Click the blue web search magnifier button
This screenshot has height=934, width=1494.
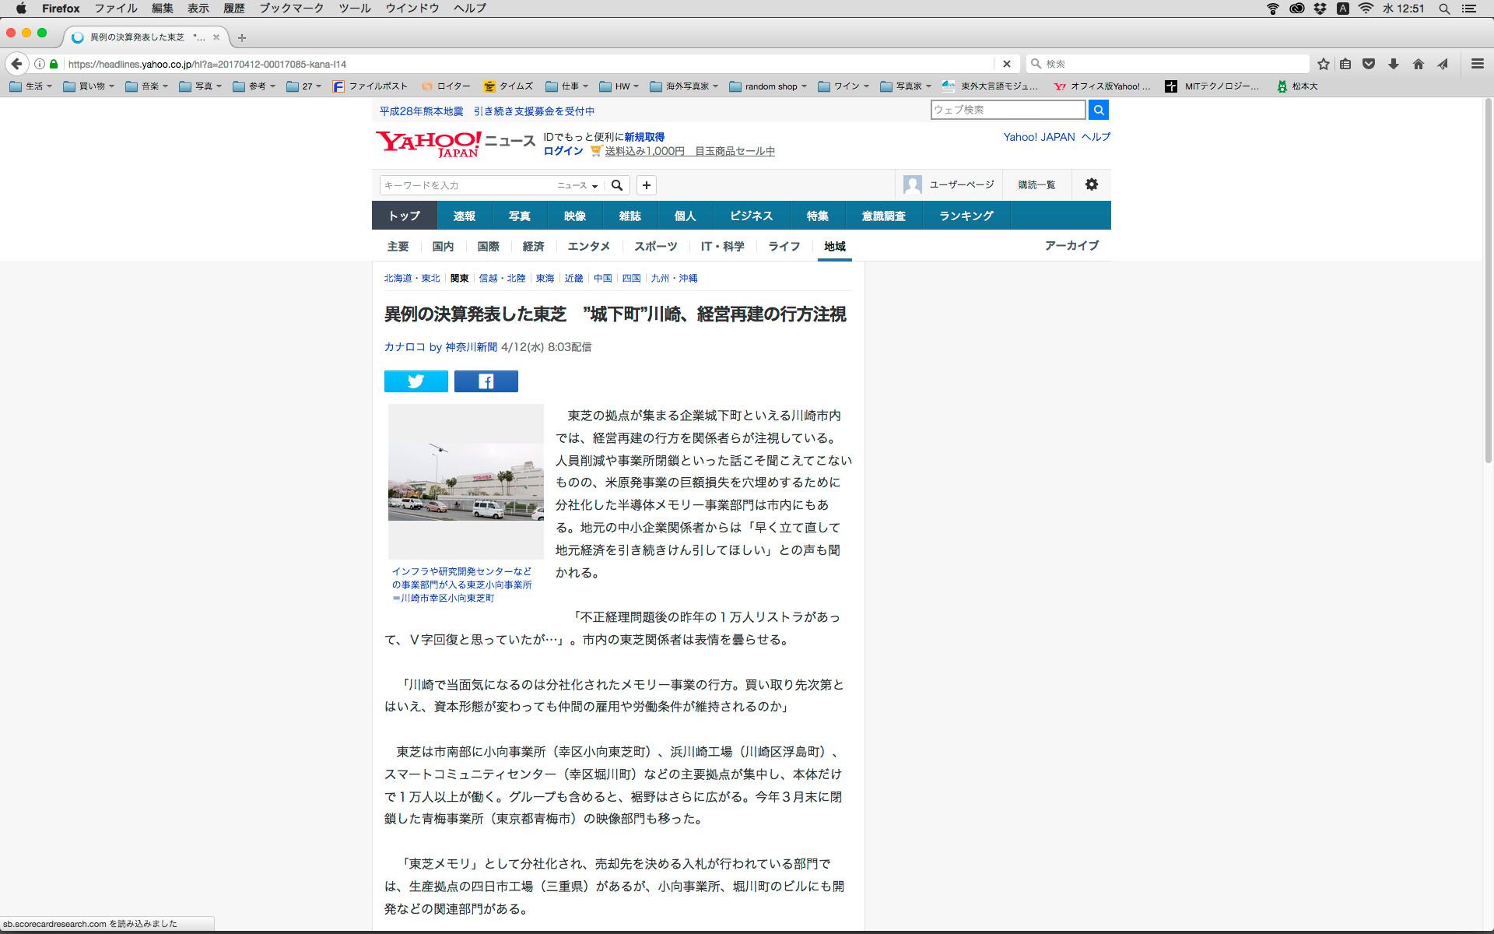pos(1098,110)
